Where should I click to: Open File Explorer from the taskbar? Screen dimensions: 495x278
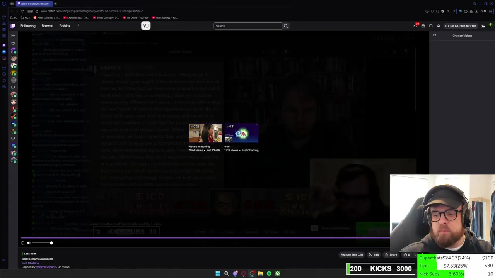click(261, 273)
